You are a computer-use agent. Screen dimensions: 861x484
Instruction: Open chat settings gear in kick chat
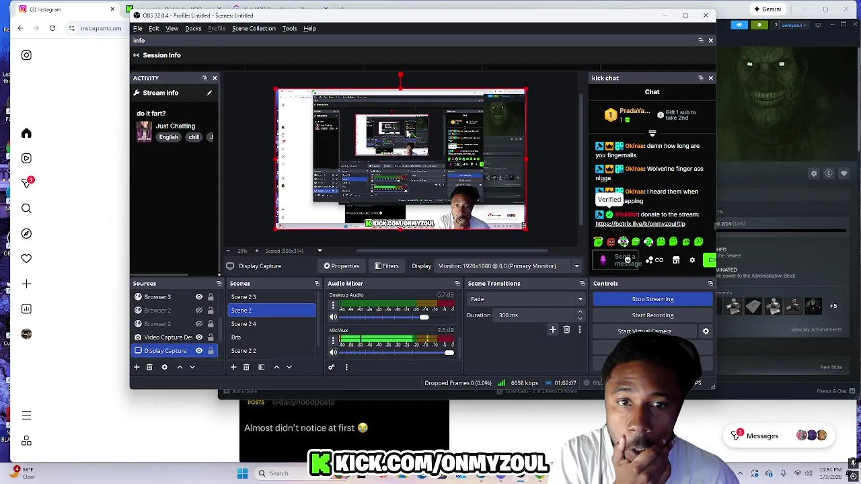pyautogui.click(x=692, y=260)
